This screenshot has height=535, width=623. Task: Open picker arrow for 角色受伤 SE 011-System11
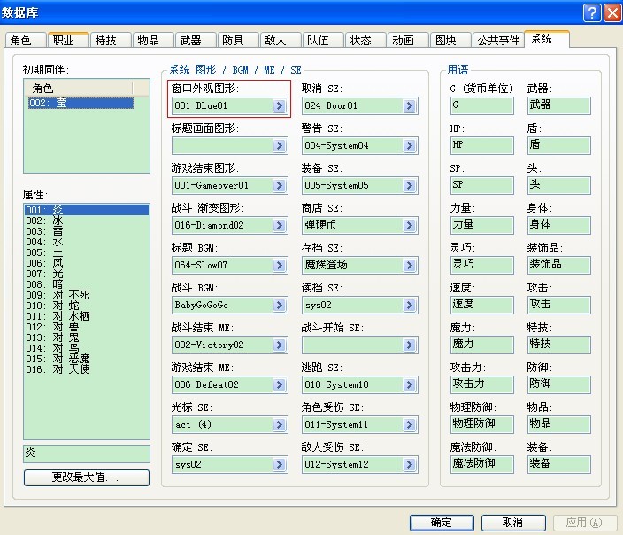click(x=409, y=425)
